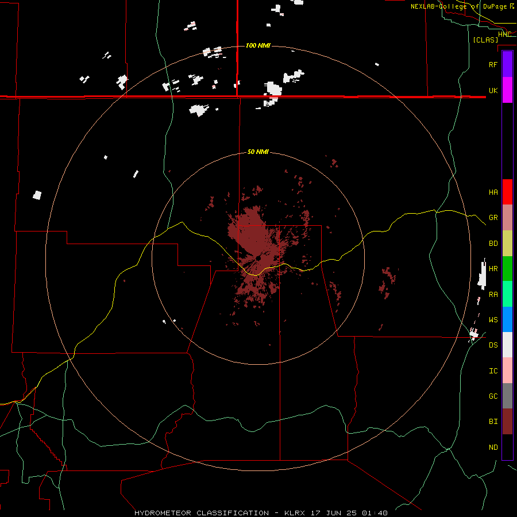This screenshot has height=517, width=517.
Task: Click the IC pink legend swatch
Action: pyautogui.click(x=507, y=371)
